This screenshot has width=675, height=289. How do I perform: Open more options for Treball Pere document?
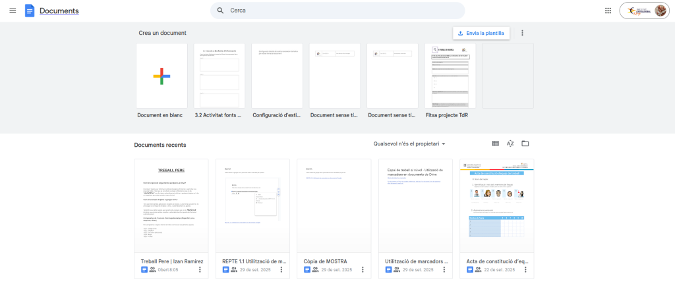tap(200, 269)
